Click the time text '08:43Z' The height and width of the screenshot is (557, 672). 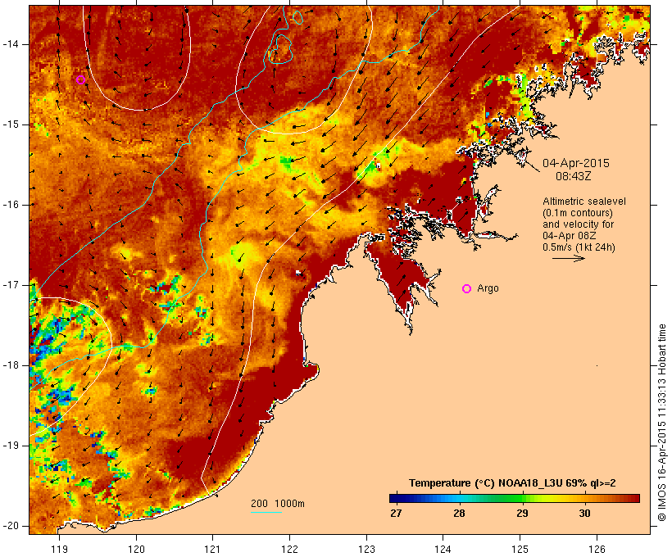[574, 176]
